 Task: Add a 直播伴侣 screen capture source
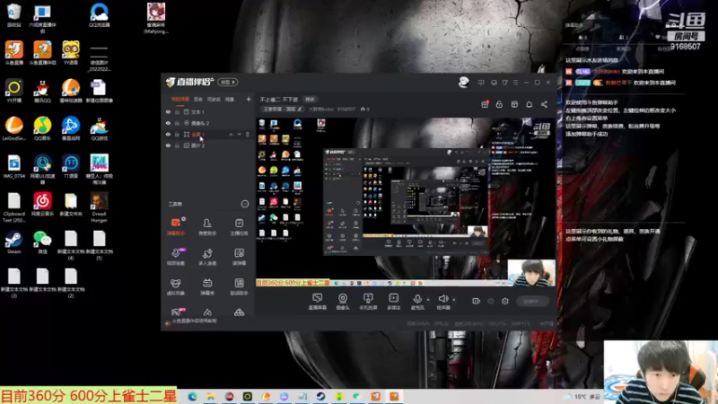pyautogui.click(x=318, y=302)
